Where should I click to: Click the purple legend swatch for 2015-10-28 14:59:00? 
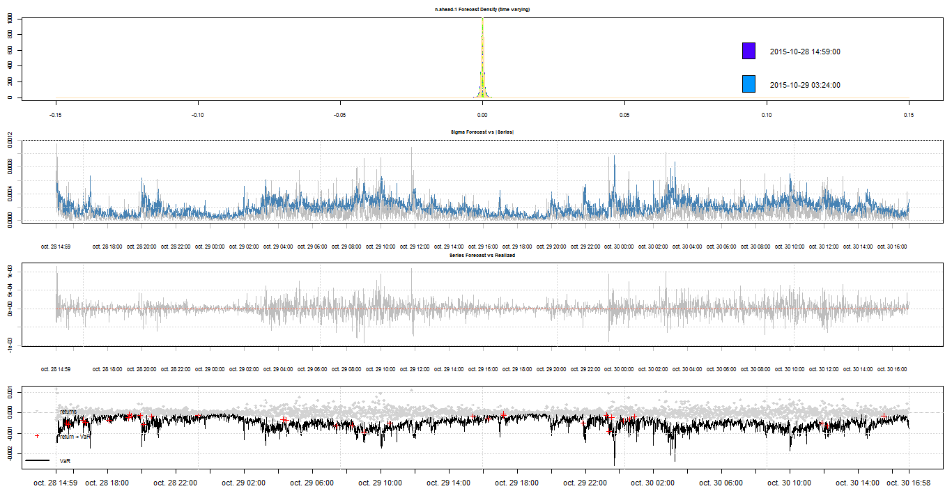click(748, 51)
